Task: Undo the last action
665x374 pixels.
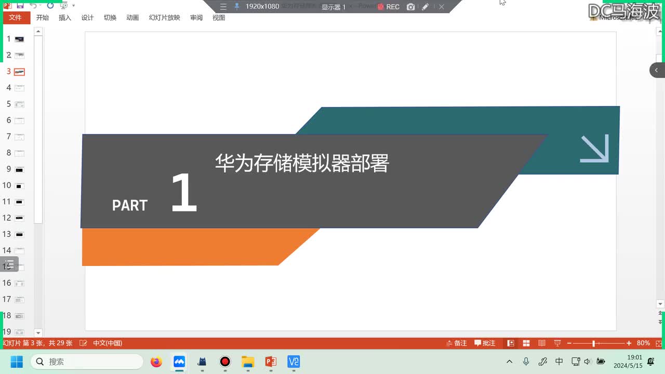Action: point(33,5)
